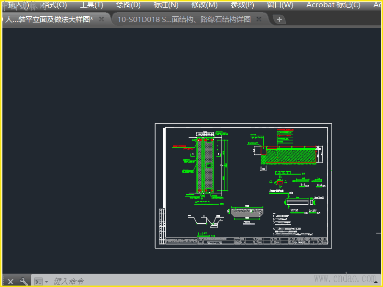Viewport: 383px width, 287px height.
Task: Add a new drawing tab with plus button
Action: pyautogui.click(x=280, y=20)
